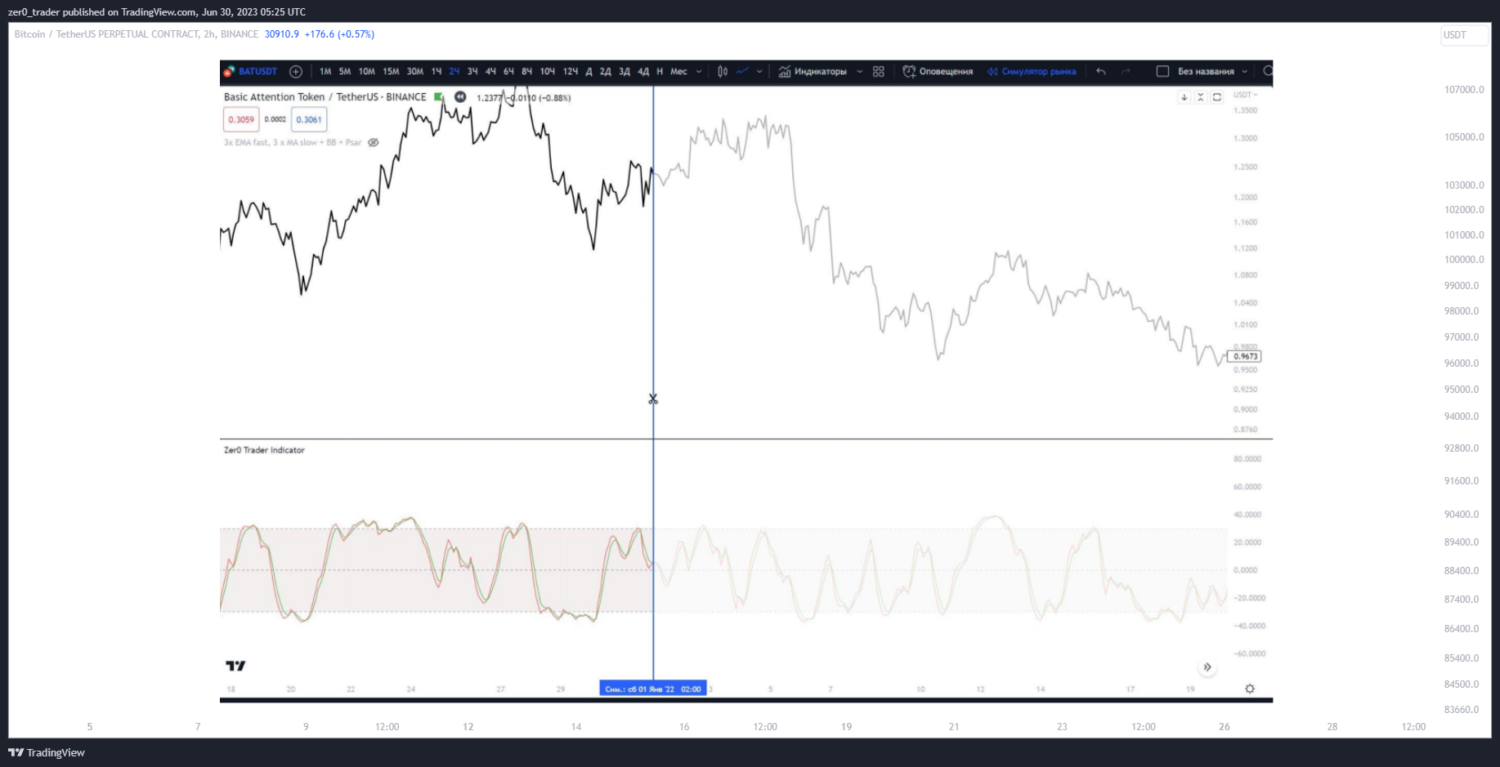Screen dimensions: 1500x767
Task: Switch to the 1Ч timeframe
Action: (x=437, y=72)
